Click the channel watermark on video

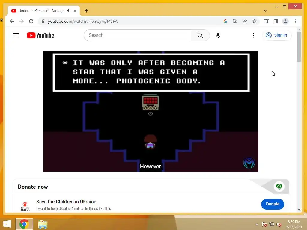tap(249, 163)
